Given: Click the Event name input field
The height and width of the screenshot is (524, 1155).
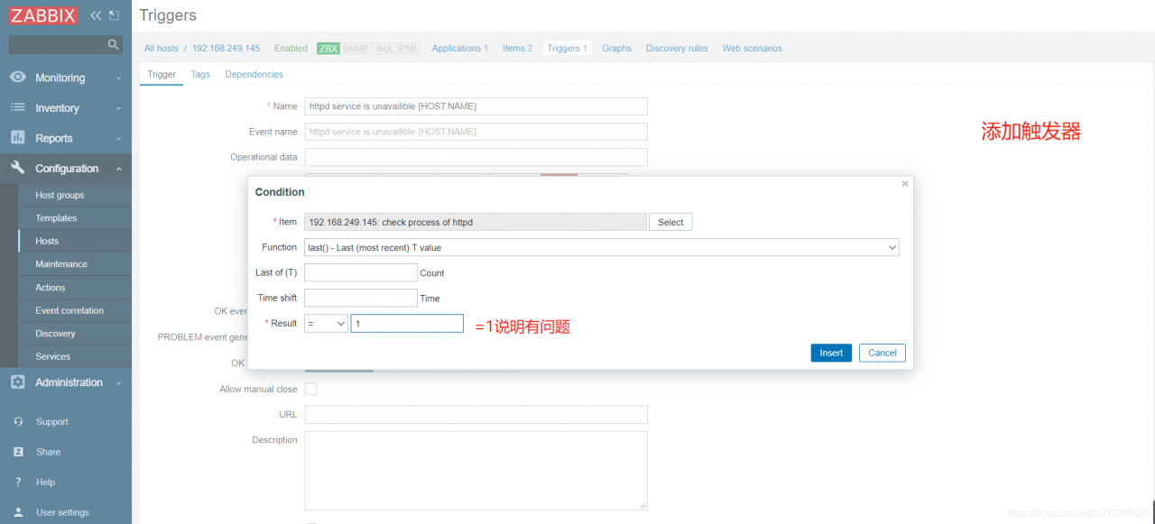Looking at the screenshot, I should tap(476, 132).
